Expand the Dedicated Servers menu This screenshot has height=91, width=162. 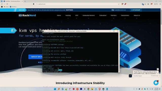pyautogui.click(x=89, y=15)
